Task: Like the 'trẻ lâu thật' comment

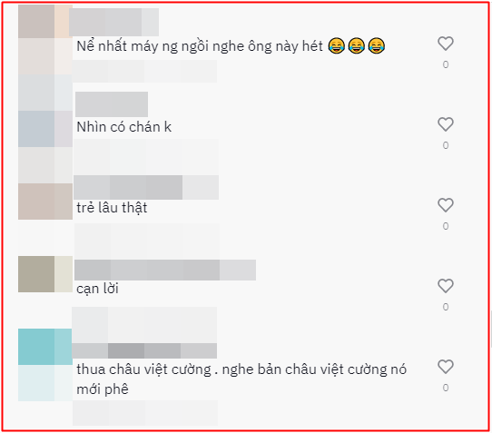Action: 446,205
